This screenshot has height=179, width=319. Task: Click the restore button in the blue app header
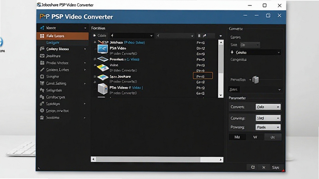click(x=268, y=16)
